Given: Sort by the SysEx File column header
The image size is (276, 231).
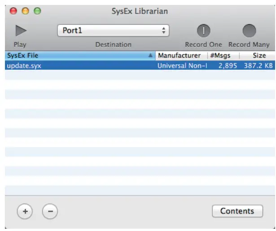Looking at the screenshot, I should tap(80, 56).
